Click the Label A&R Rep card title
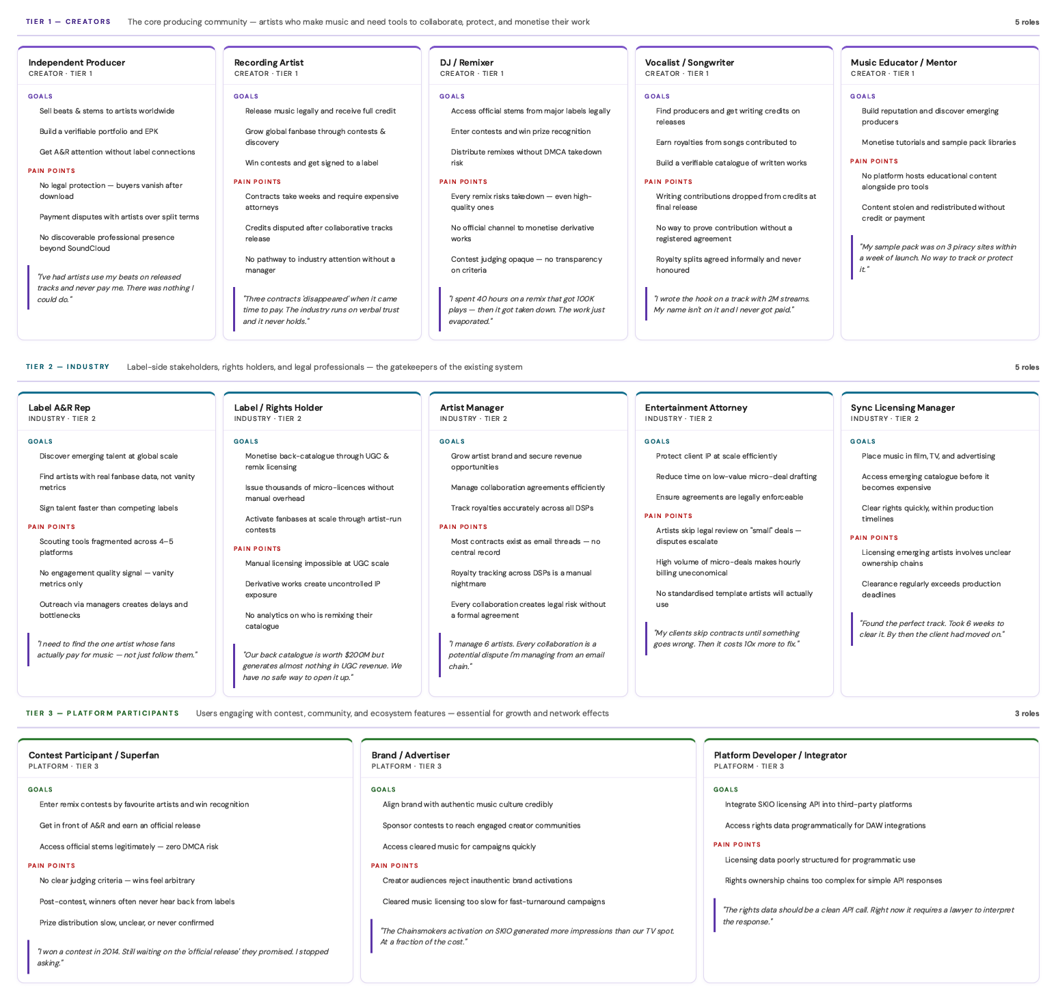 (x=59, y=407)
